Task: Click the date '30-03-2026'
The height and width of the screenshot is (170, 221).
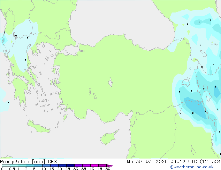Action: coord(152,162)
